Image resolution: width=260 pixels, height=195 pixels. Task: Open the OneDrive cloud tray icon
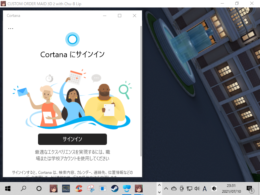(174, 188)
